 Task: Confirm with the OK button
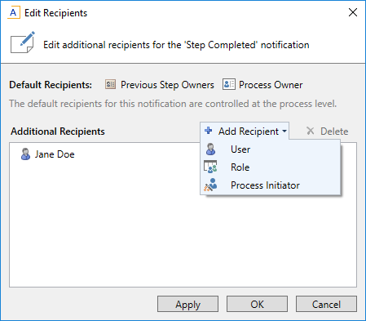pos(257,304)
